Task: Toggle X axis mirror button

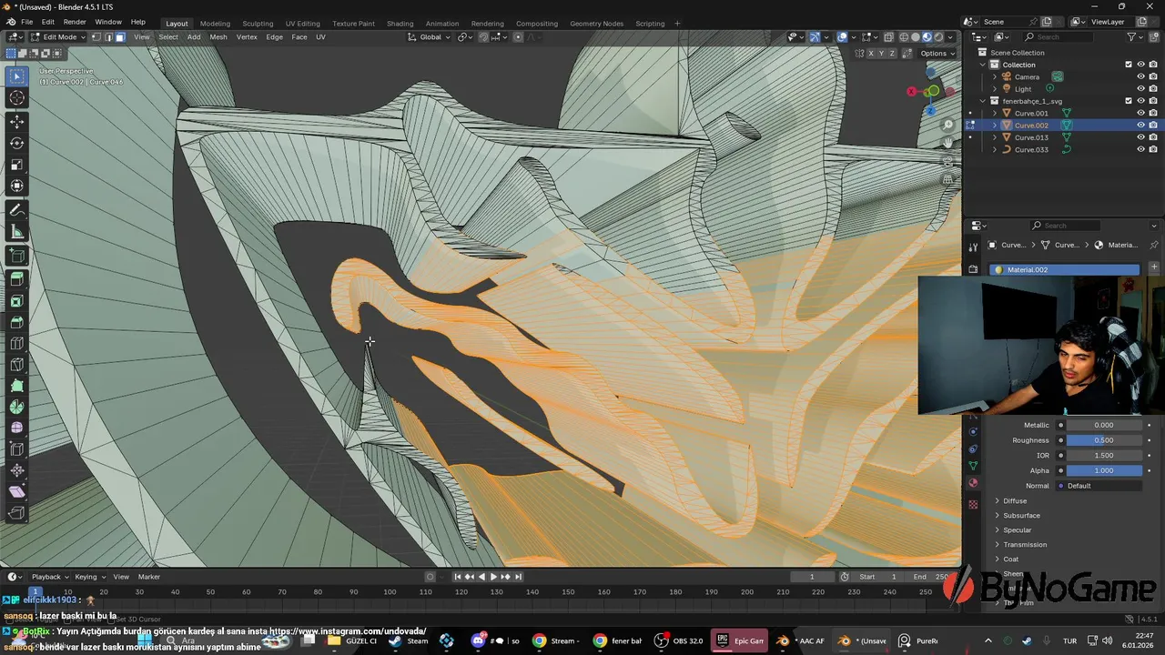Action: [870, 53]
